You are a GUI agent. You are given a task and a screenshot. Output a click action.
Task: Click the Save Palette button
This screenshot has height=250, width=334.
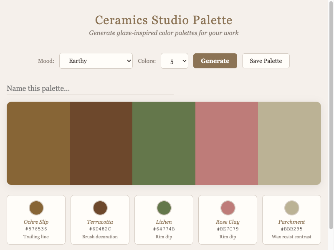pyautogui.click(x=266, y=61)
